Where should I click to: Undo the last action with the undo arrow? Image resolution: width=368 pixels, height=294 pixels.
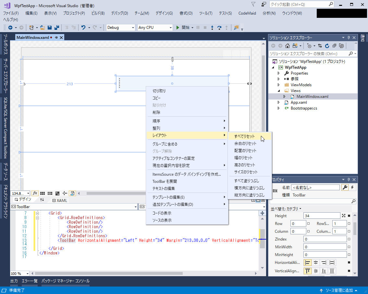click(x=83, y=28)
